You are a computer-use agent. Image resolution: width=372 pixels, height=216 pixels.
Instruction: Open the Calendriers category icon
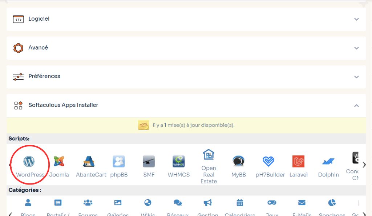240,203
